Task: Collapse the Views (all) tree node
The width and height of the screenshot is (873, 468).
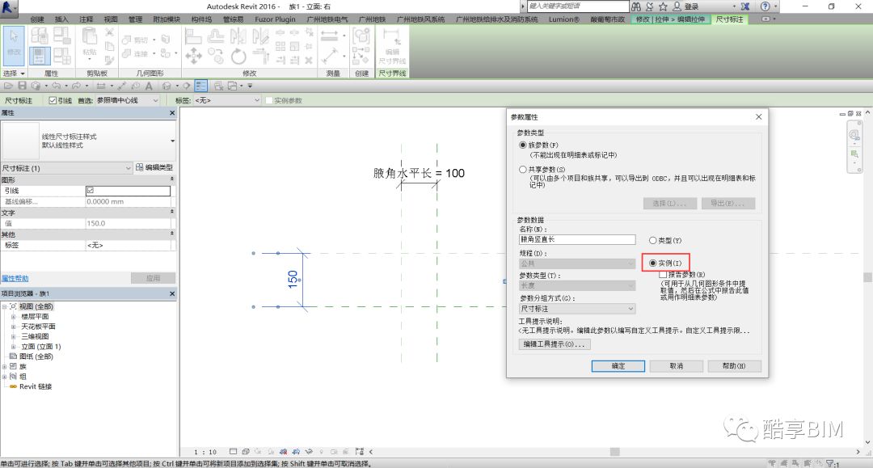Action: pyautogui.click(x=5, y=306)
